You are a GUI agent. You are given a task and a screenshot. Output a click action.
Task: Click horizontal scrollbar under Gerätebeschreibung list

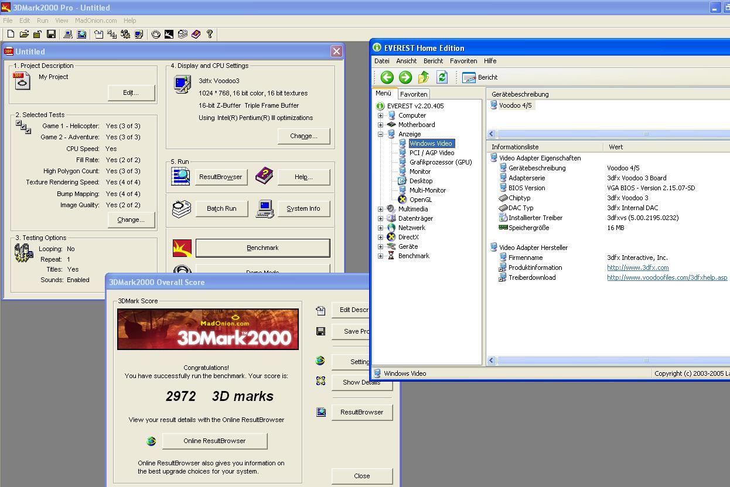pyautogui.click(x=608, y=134)
